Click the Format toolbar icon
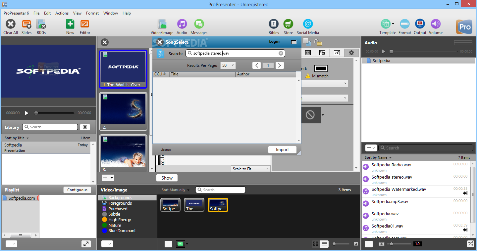The image size is (477, 251). coord(405,24)
